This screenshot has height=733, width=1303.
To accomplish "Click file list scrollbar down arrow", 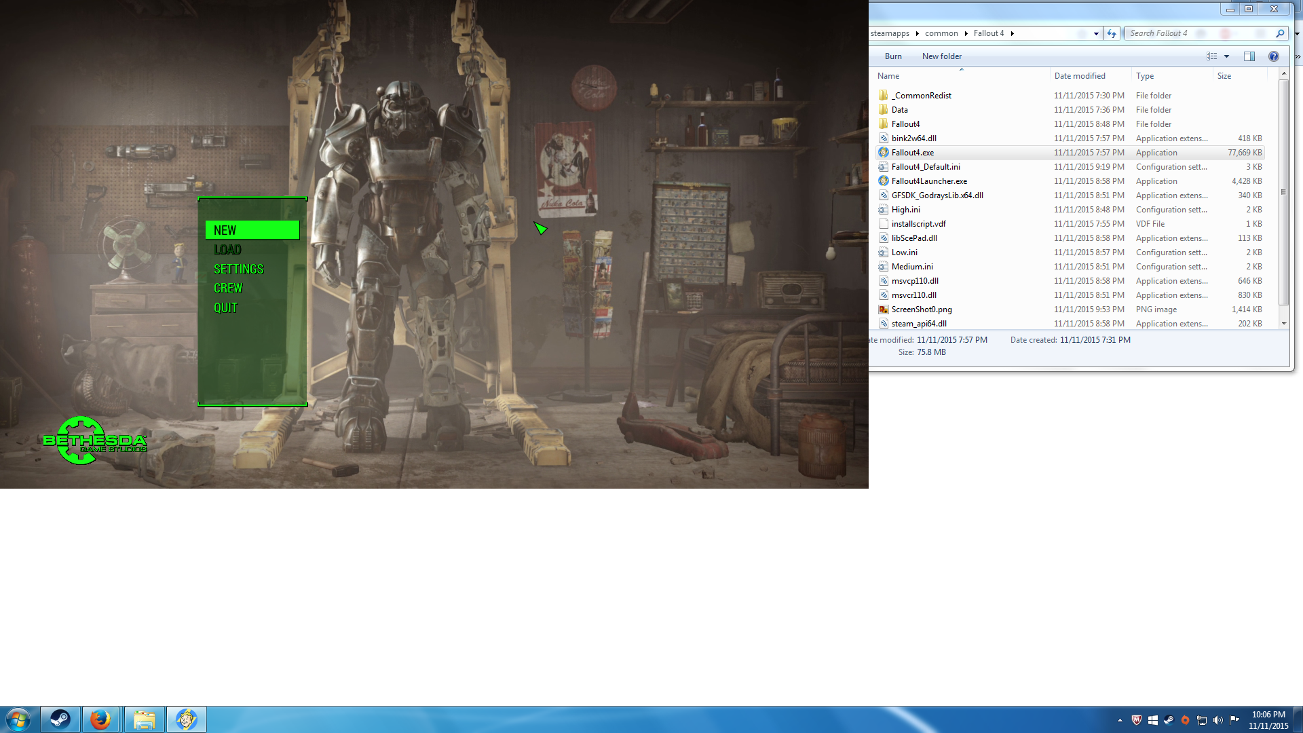I will click(x=1283, y=324).
